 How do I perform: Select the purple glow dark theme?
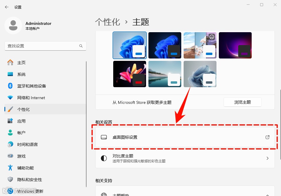(235, 45)
